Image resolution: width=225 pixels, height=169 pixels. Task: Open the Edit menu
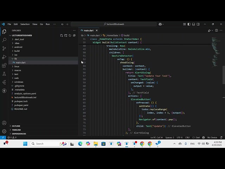click(15, 24)
